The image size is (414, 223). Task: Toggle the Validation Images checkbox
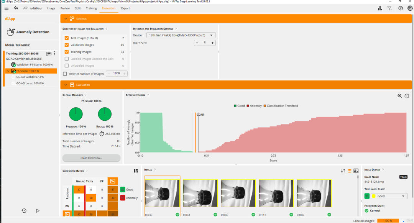(67, 45)
